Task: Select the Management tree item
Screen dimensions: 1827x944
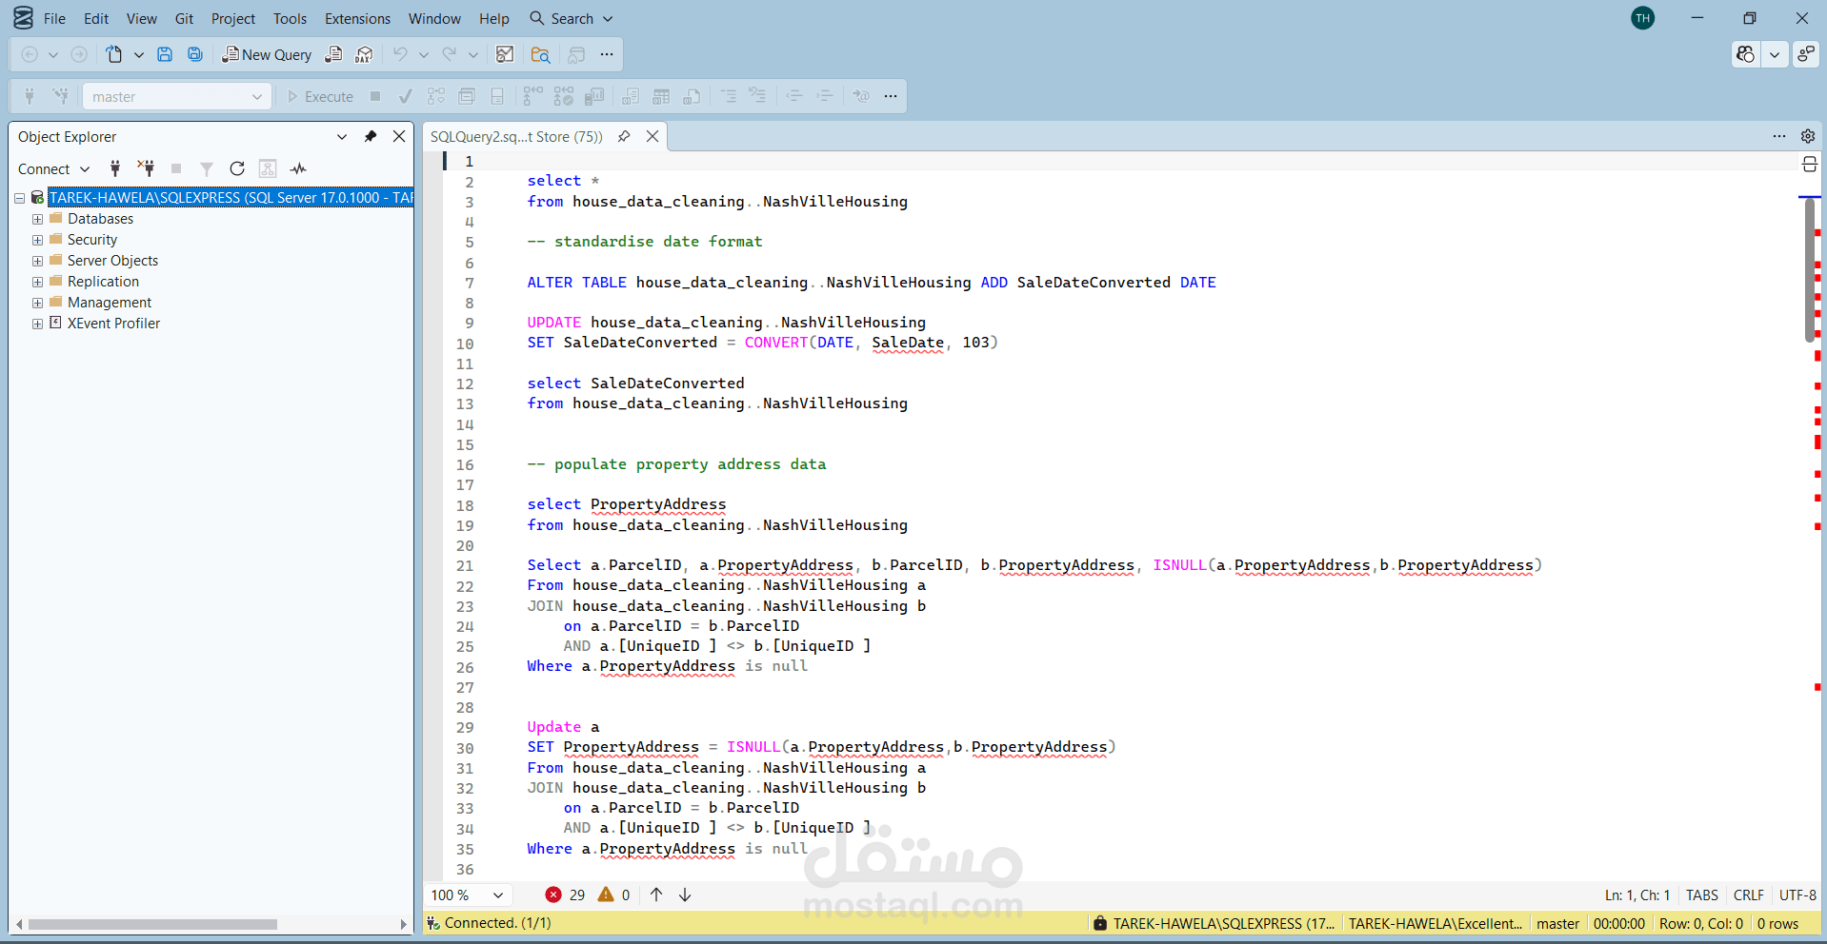Action: coord(110,303)
